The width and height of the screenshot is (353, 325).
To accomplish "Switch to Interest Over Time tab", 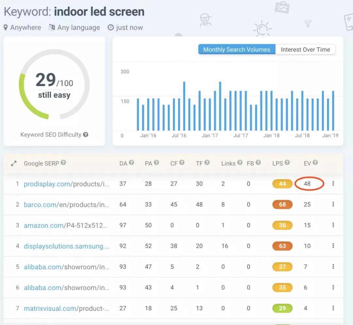I will click(x=305, y=49).
